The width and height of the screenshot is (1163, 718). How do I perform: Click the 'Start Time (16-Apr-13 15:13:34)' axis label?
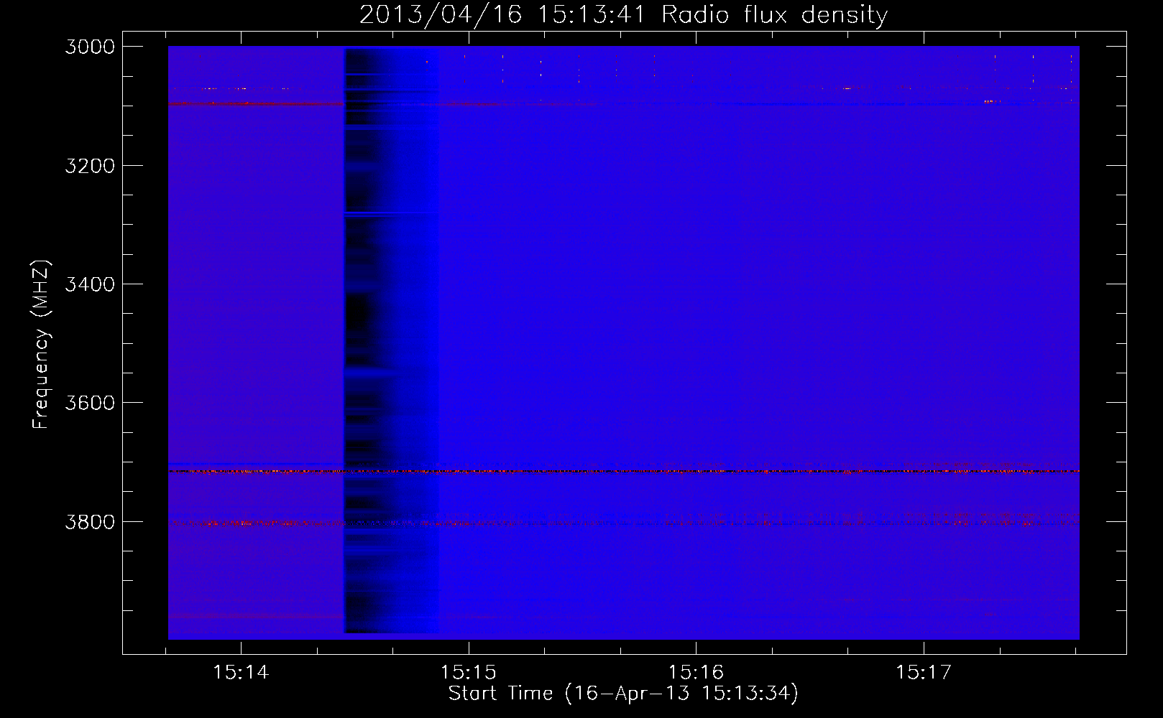pyautogui.click(x=623, y=694)
